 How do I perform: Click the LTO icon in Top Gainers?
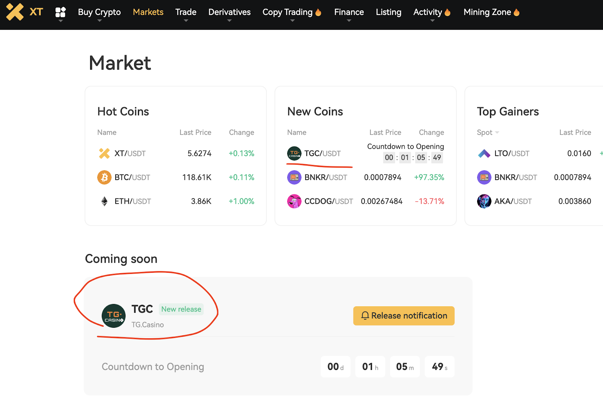pyautogui.click(x=484, y=153)
